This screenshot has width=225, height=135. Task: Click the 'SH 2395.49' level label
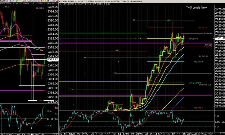pyautogui.click(x=208, y=33)
